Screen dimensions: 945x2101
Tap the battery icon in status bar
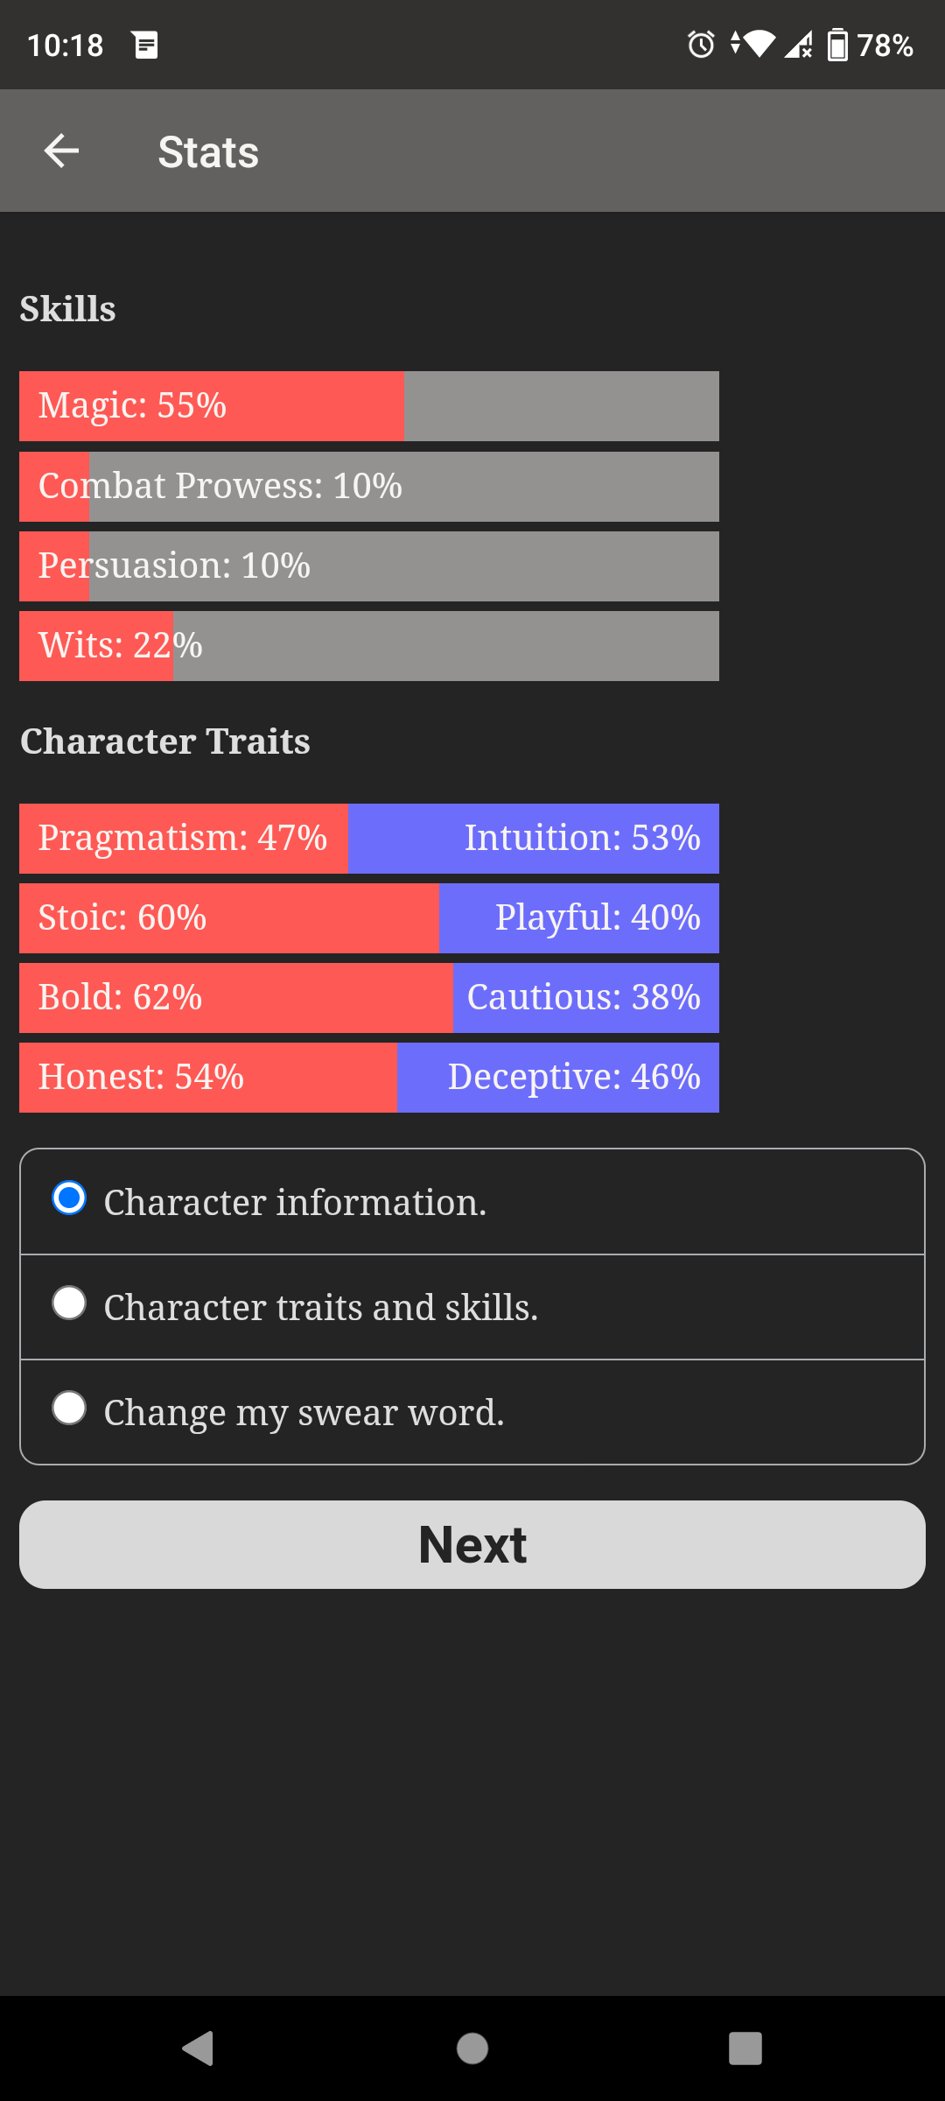point(837,45)
